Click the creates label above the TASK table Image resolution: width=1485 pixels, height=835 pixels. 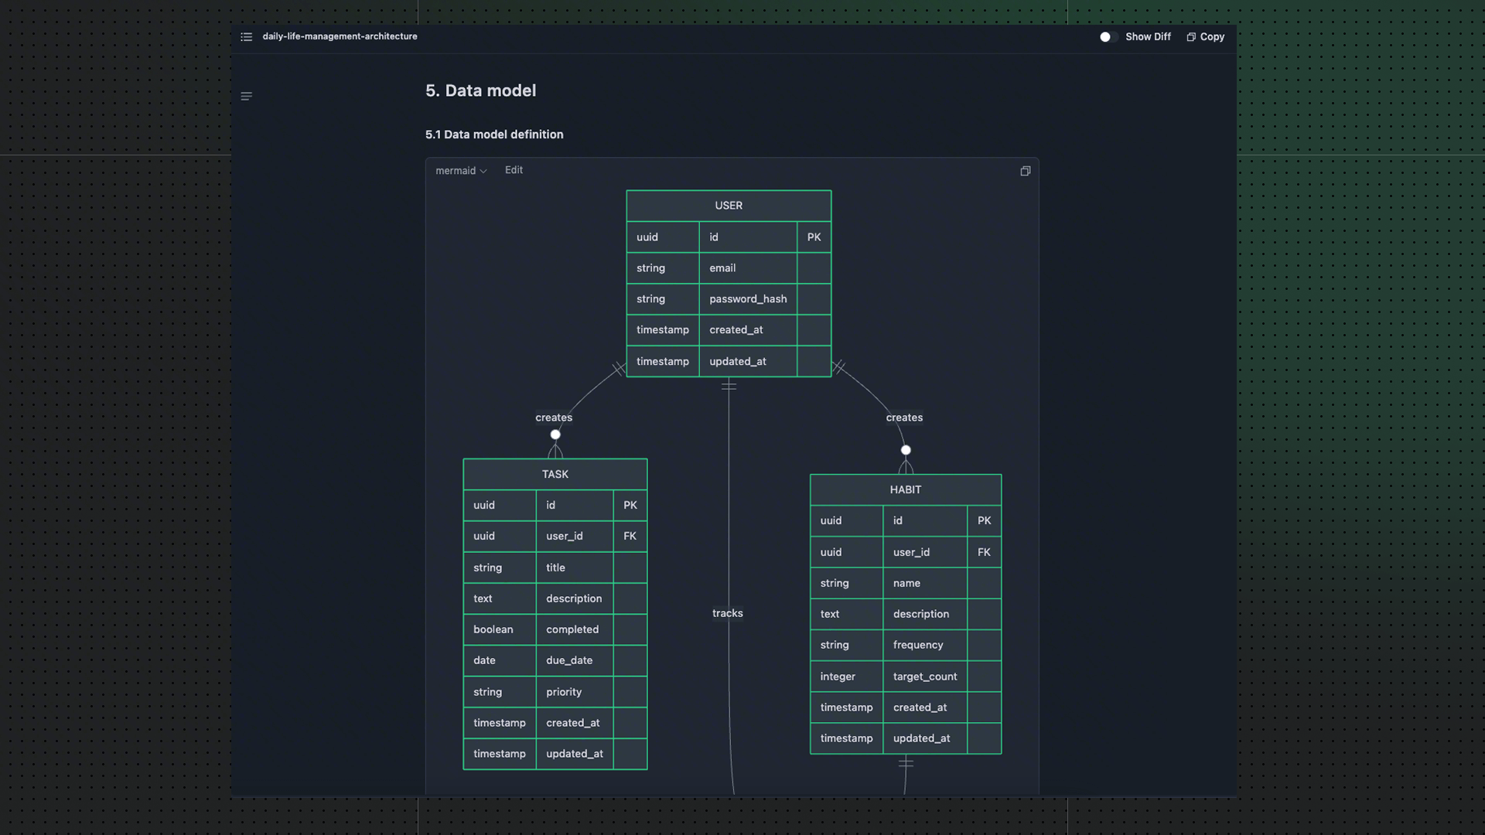tap(554, 417)
